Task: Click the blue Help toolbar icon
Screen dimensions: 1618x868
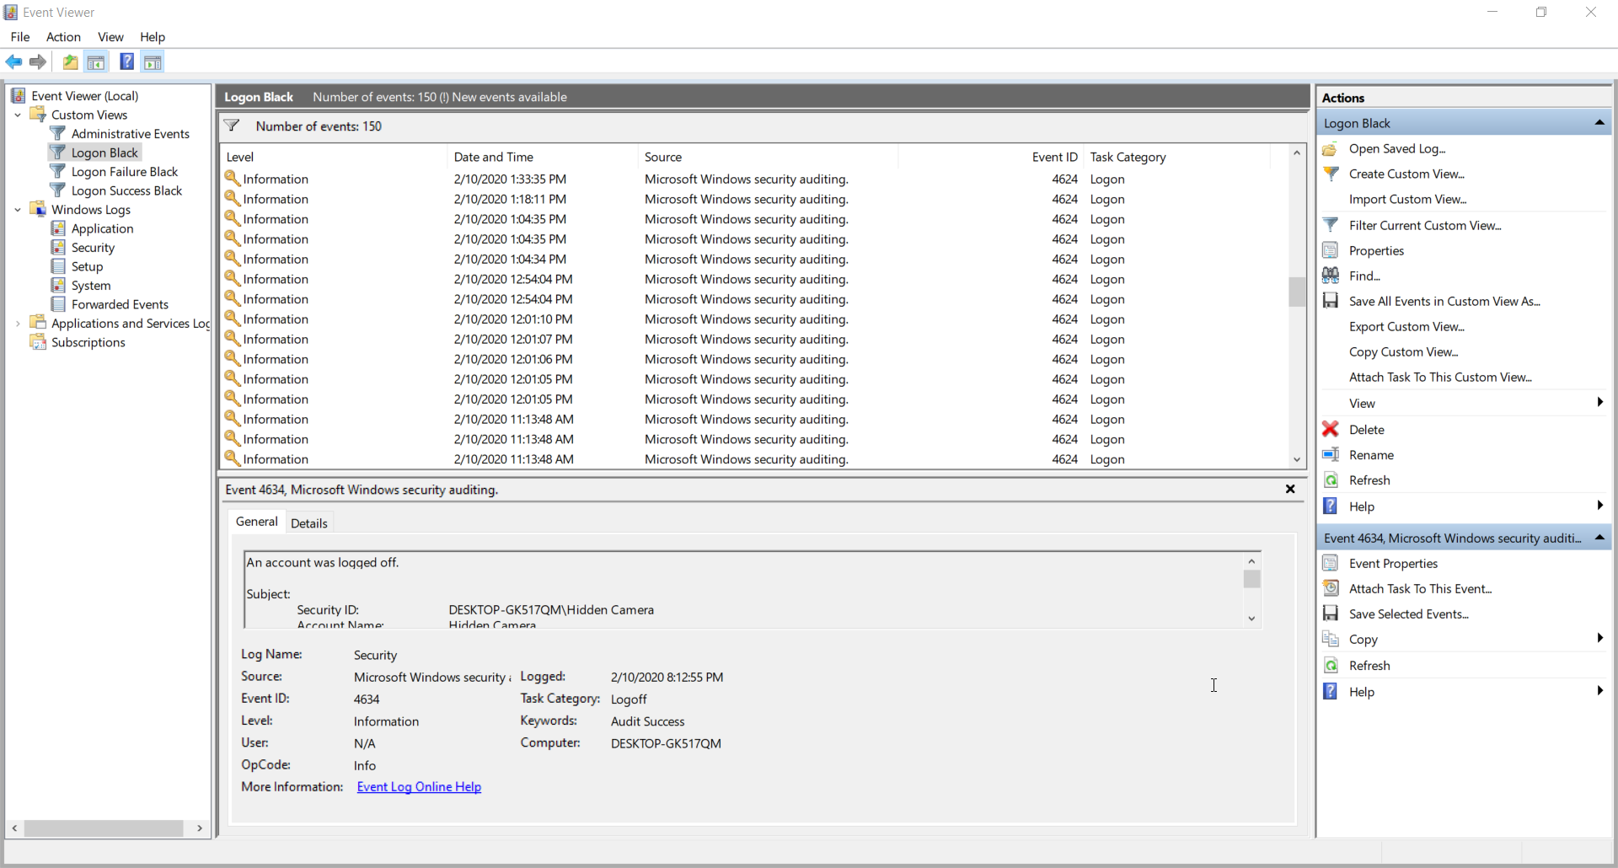Action: [126, 62]
